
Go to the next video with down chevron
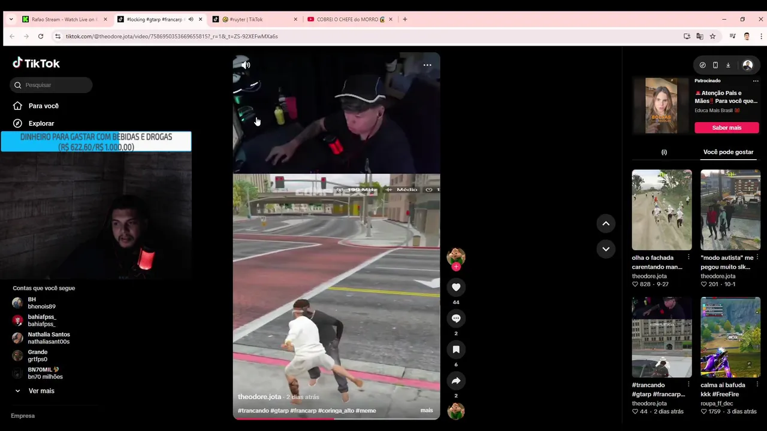tap(606, 249)
